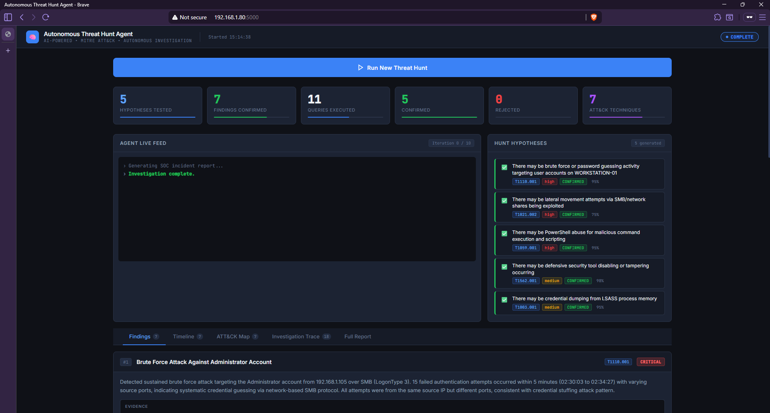The height and width of the screenshot is (413, 770).
Task: Switch to the Timeline tab
Action: coord(188,336)
